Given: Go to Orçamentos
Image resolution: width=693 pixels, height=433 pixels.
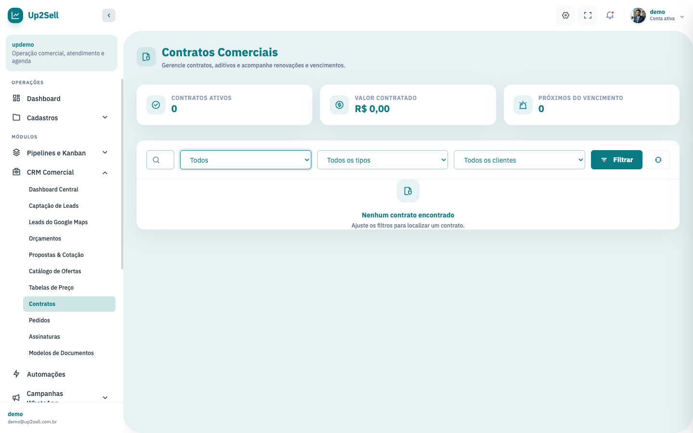Looking at the screenshot, I should point(69,239).
